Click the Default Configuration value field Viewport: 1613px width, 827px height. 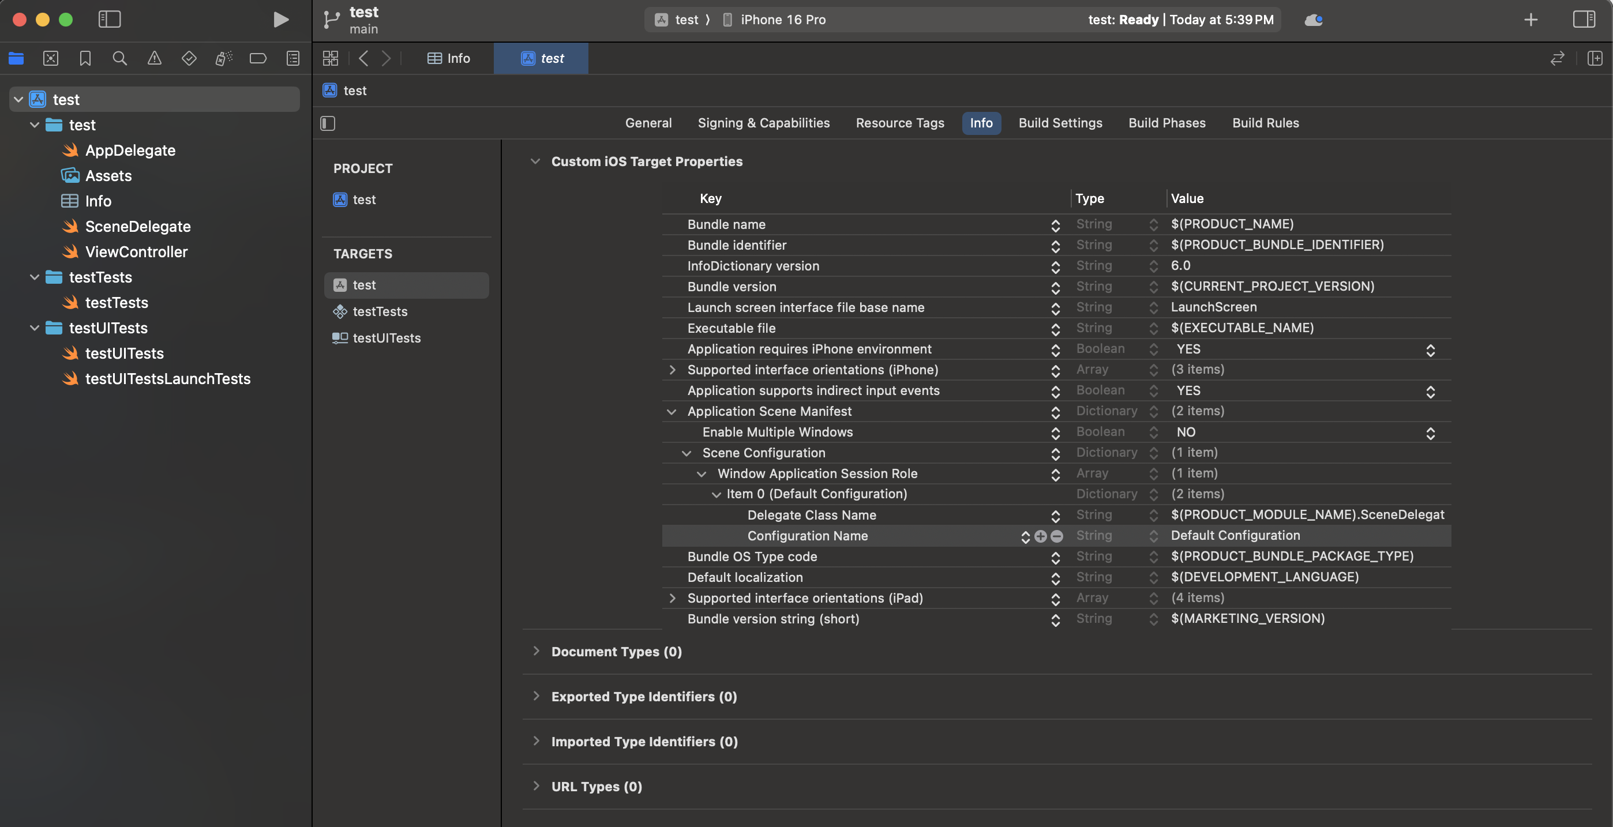(x=1236, y=536)
